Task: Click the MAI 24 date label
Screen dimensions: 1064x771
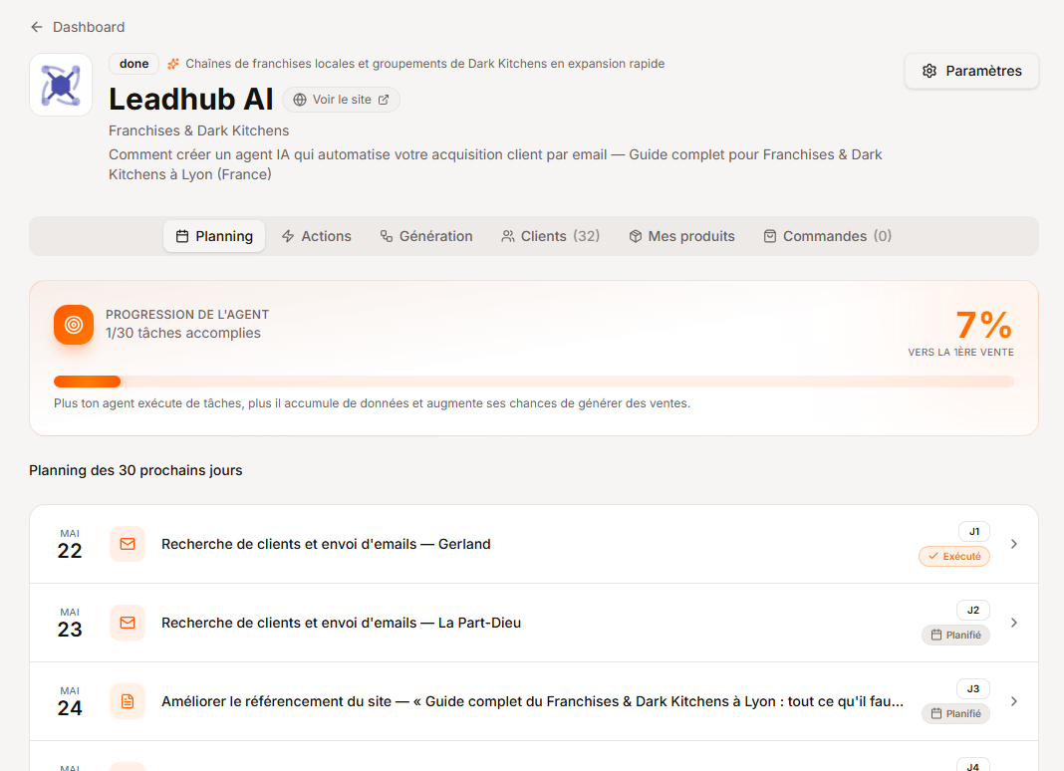Action: (70, 702)
